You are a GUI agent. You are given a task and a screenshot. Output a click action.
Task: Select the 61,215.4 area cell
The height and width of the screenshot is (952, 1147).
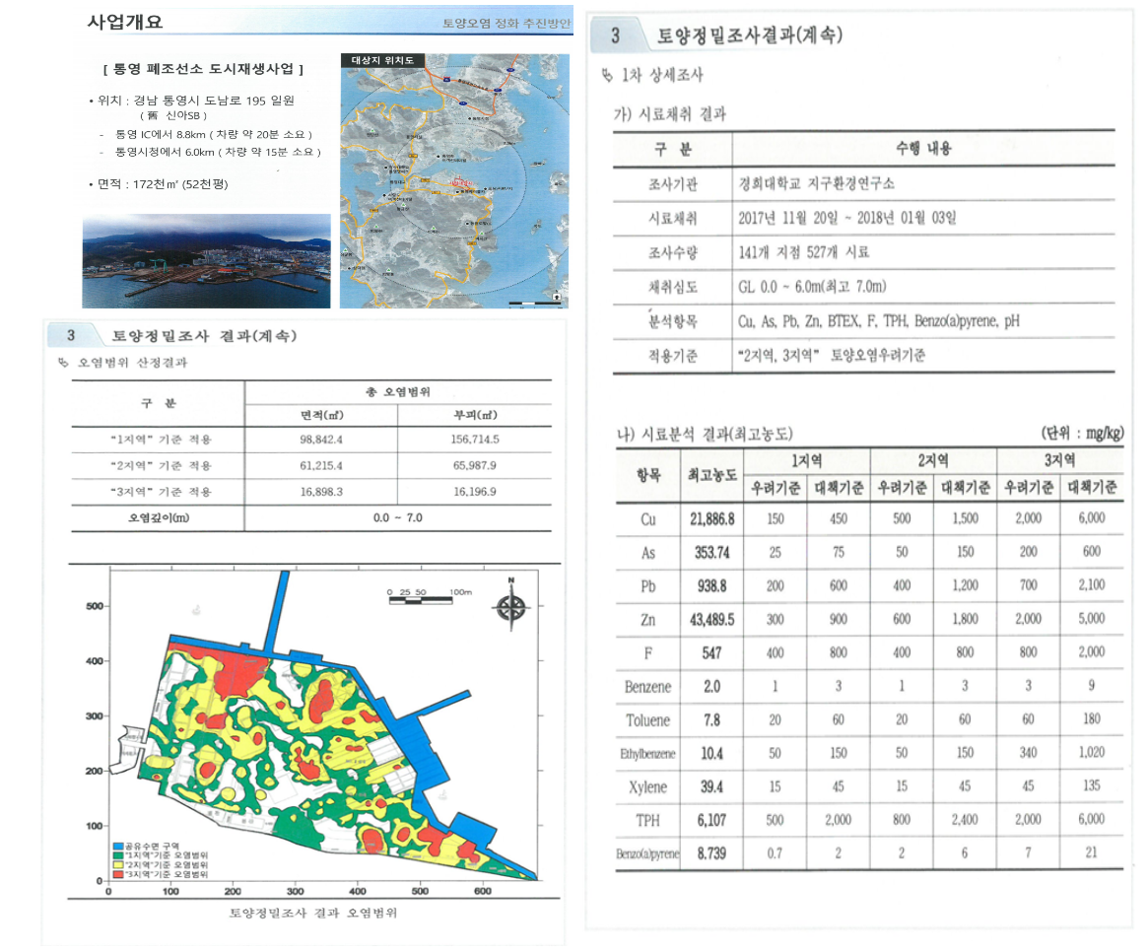click(321, 466)
